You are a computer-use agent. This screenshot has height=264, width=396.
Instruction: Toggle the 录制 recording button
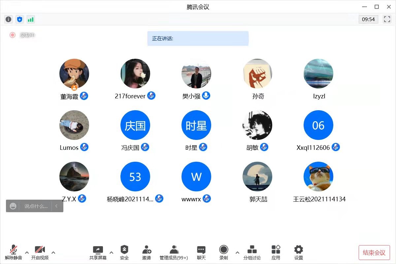(224, 252)
